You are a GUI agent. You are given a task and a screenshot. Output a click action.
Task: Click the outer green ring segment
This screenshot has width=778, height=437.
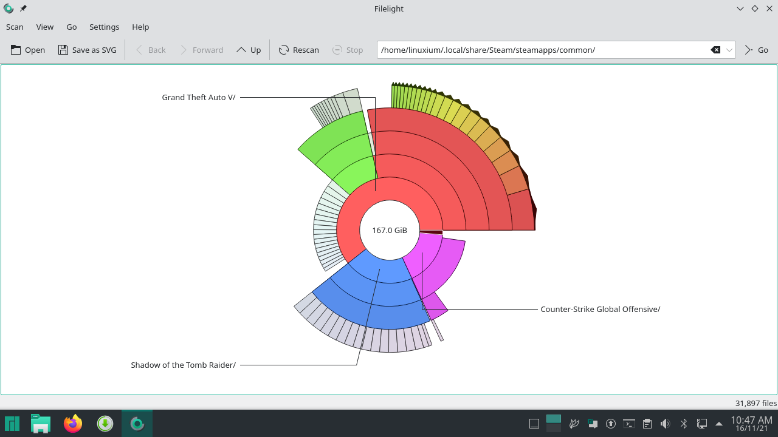click(x=334, y=134)
